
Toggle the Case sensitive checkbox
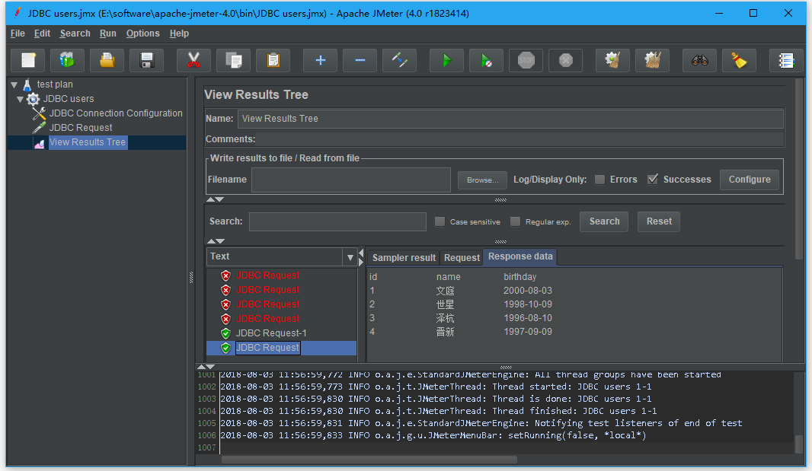coord(440,221)
